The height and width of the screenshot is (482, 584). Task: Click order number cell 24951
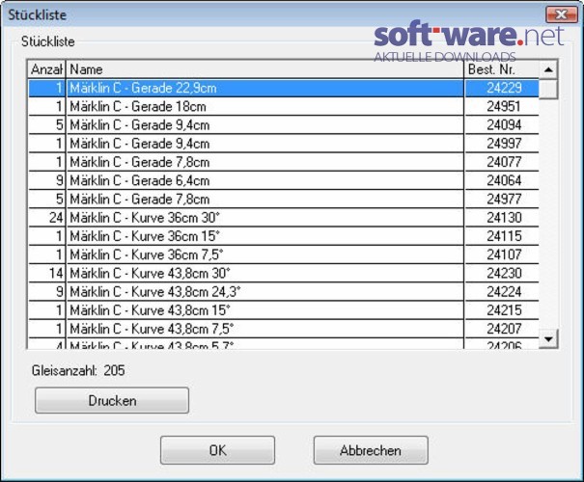(x=502, y=107)
